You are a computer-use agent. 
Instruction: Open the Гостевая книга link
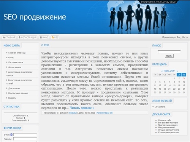tap(16, 62)
